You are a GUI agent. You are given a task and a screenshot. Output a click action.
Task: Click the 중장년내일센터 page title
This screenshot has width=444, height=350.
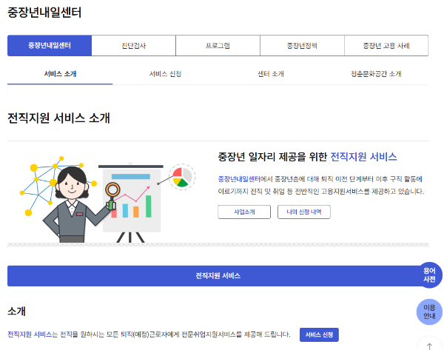(44, 13)
